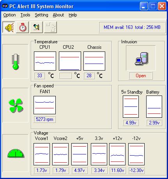Click the intrusion computer icon
This screenshot has height=179, width=168.
(141, 58)
